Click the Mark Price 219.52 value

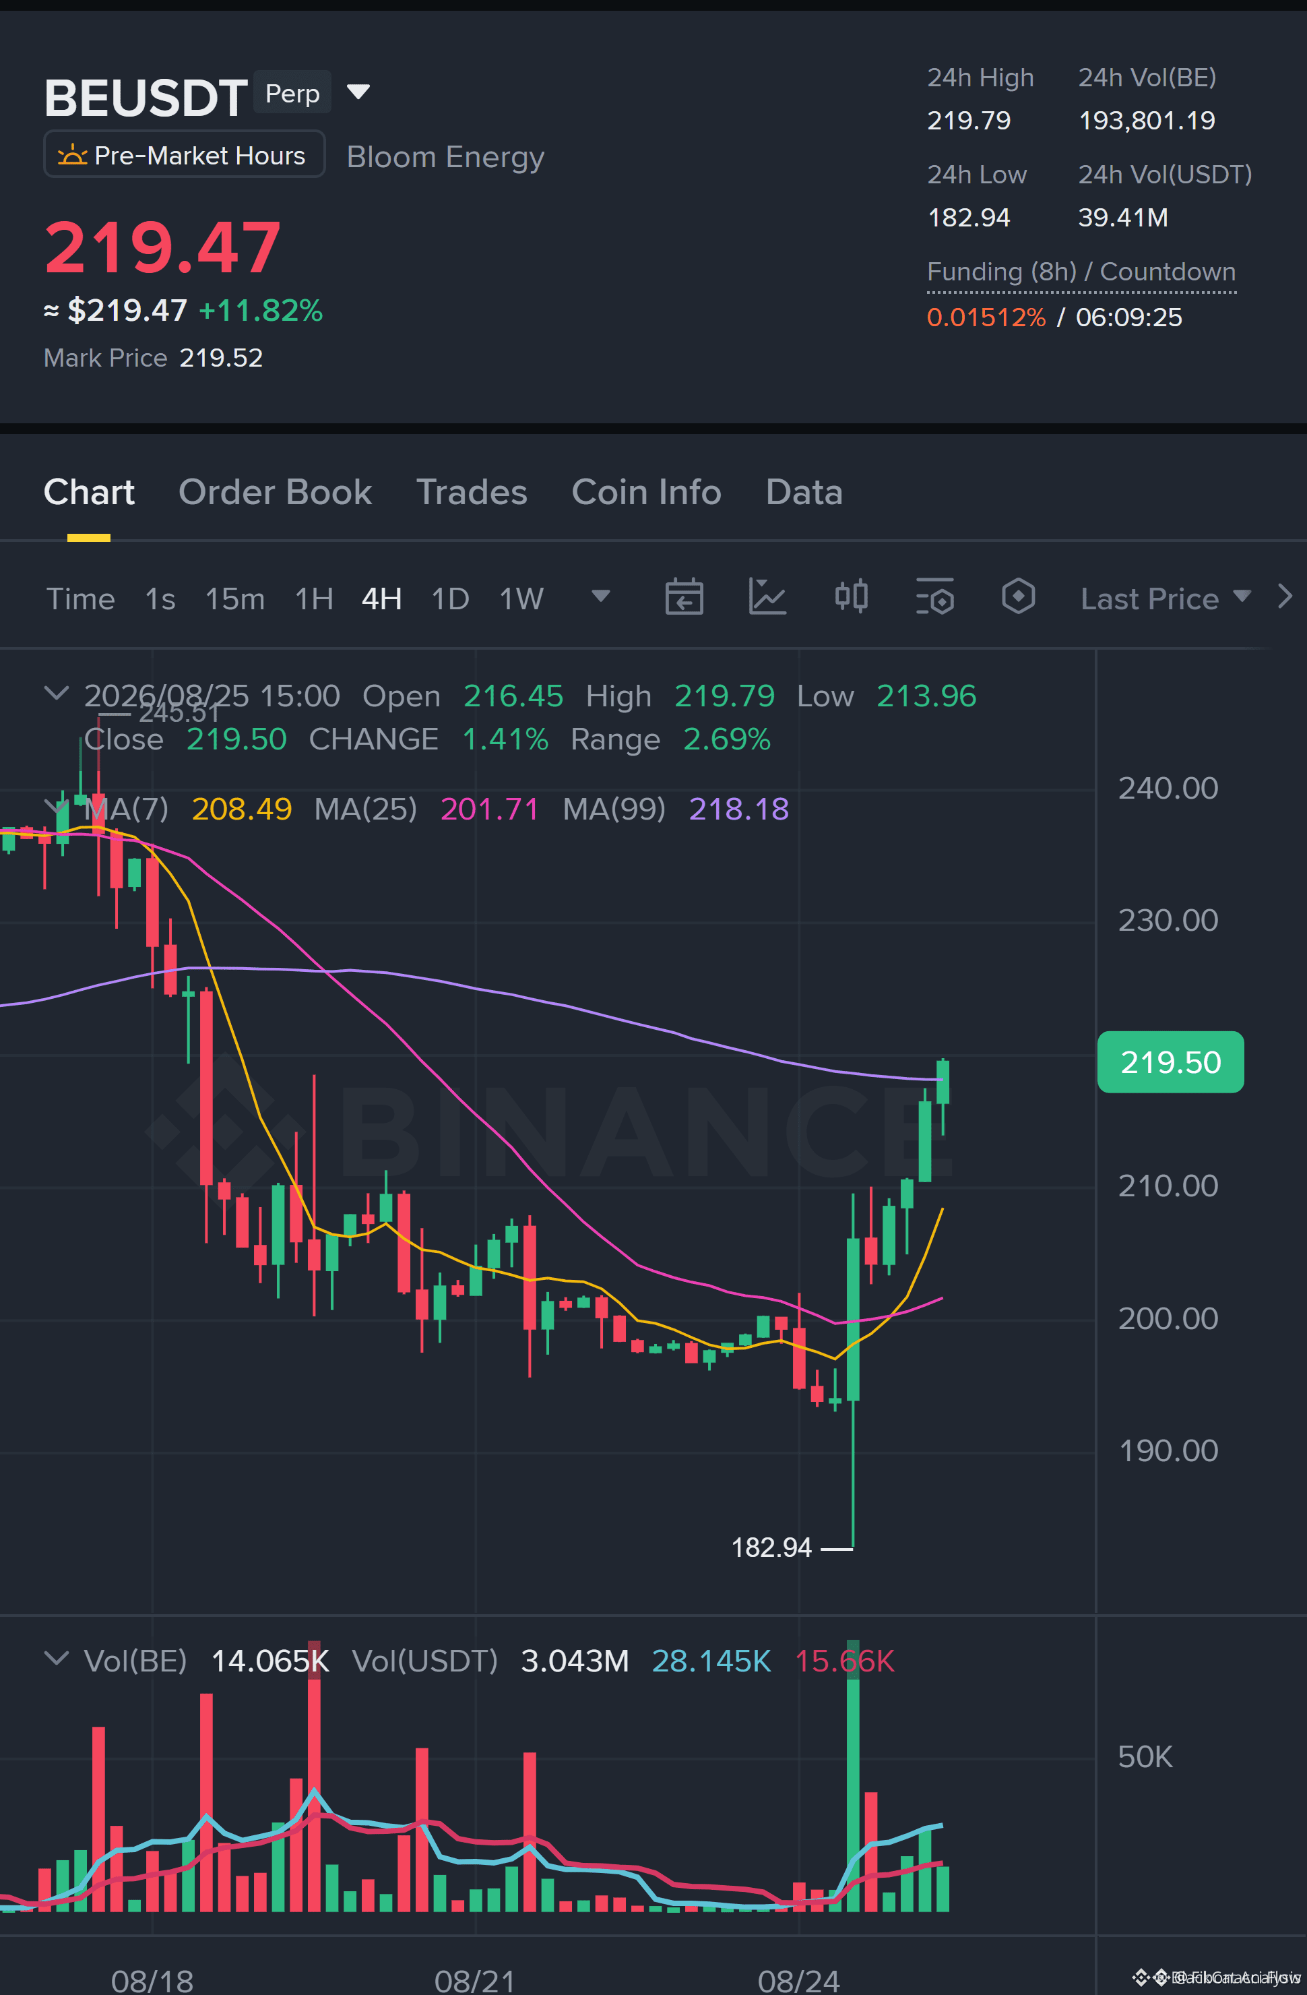221,358
